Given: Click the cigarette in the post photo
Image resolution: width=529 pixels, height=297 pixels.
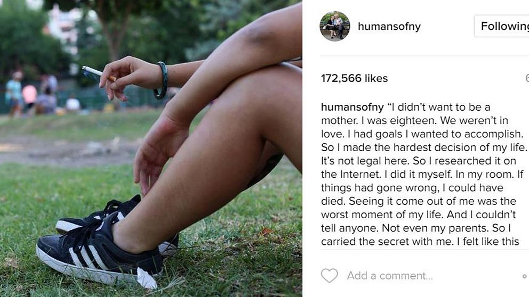Looking at the screenshot, I should [x=99, y=73].
